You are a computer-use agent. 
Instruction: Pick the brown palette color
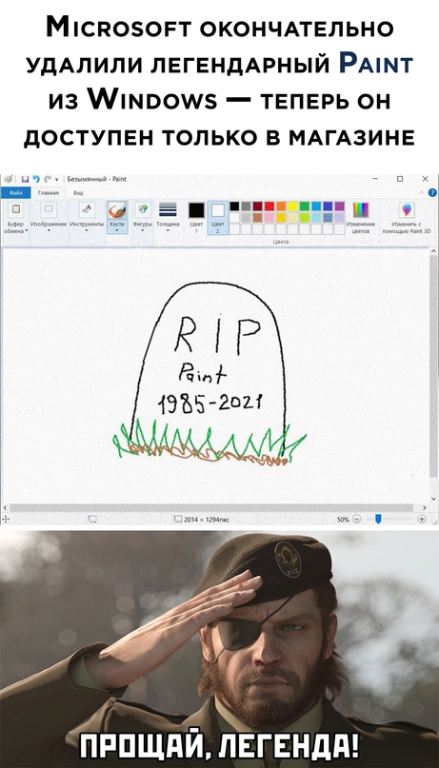(x=257, y=218)
